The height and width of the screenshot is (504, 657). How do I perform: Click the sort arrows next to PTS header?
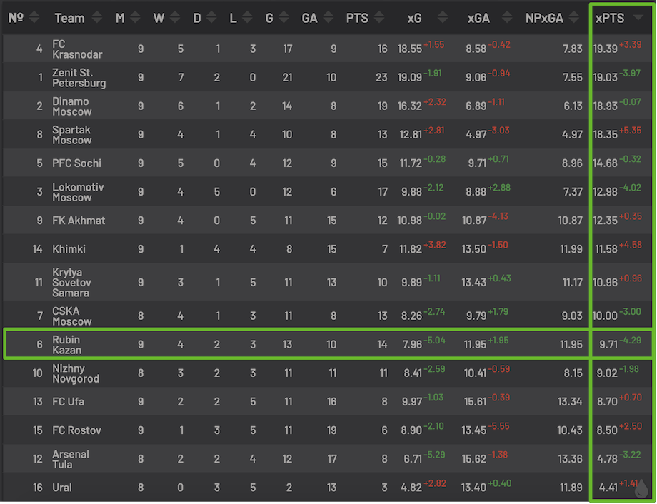tap(381, 19)
